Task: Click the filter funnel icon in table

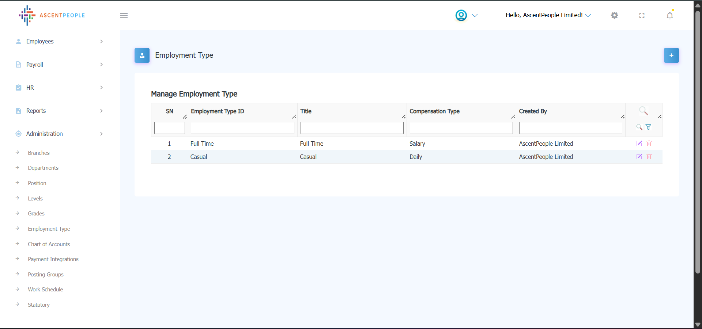Action: pyautogui.click(x=648, y=127)
